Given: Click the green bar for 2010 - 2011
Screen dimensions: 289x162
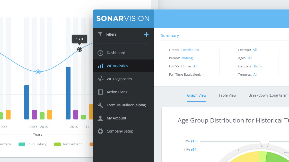Looking at the screenshot, I should pos(83,117).
